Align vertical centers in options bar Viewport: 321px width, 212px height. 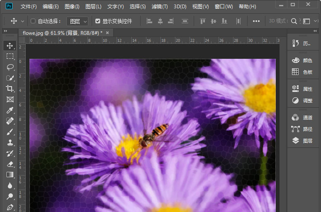pyautogui.click(x=213, y=21)
